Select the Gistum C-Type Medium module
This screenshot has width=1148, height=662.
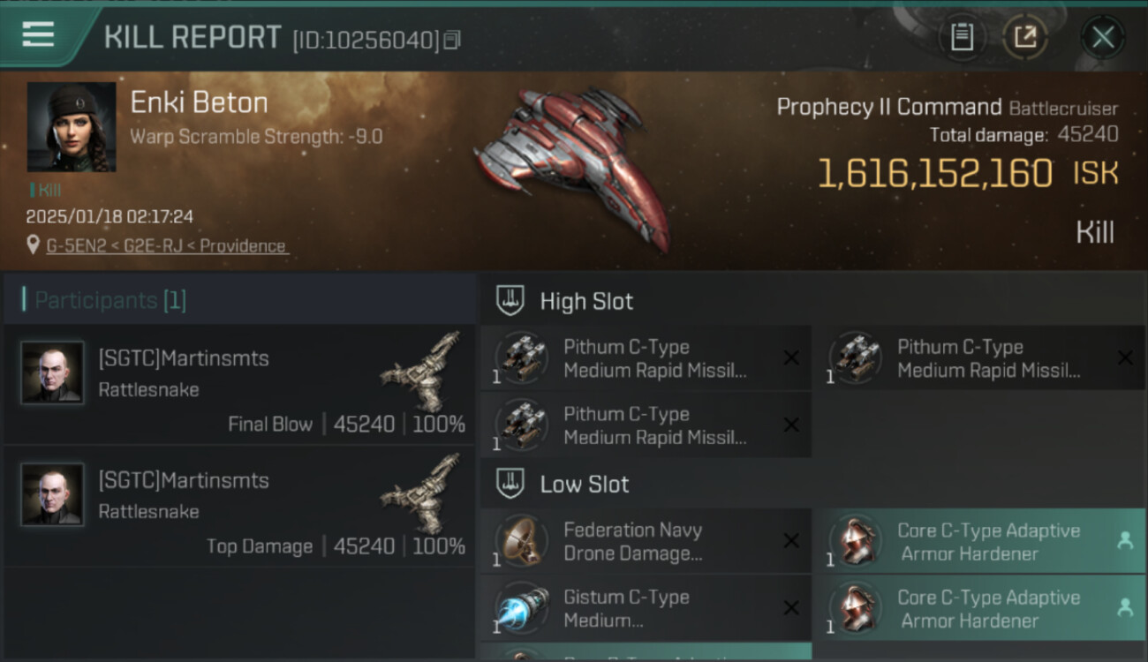point(646,608)
